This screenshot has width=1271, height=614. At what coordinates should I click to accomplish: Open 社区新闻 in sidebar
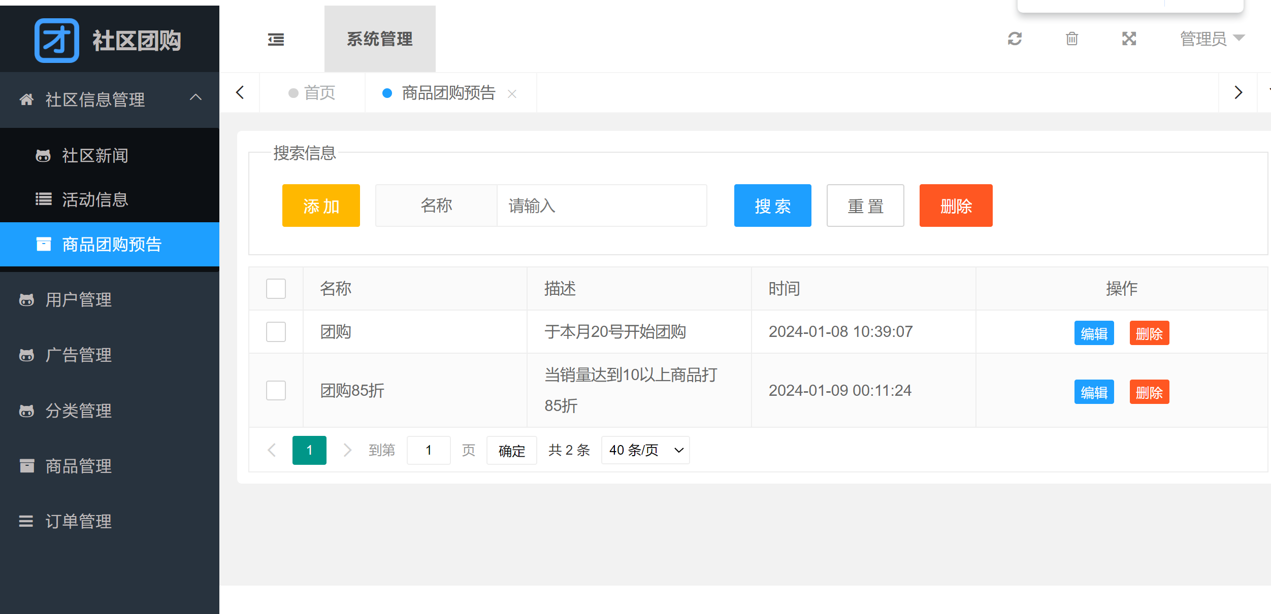[x=110, y=155]
